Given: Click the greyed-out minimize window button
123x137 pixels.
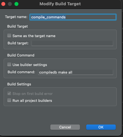Looking at the screenshot, I should (x=10, y=4).
